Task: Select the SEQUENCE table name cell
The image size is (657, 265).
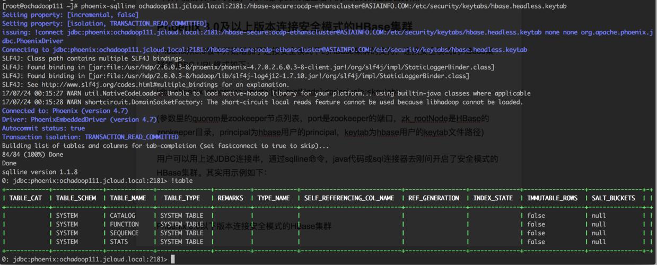Action: (x=125, y=233)
